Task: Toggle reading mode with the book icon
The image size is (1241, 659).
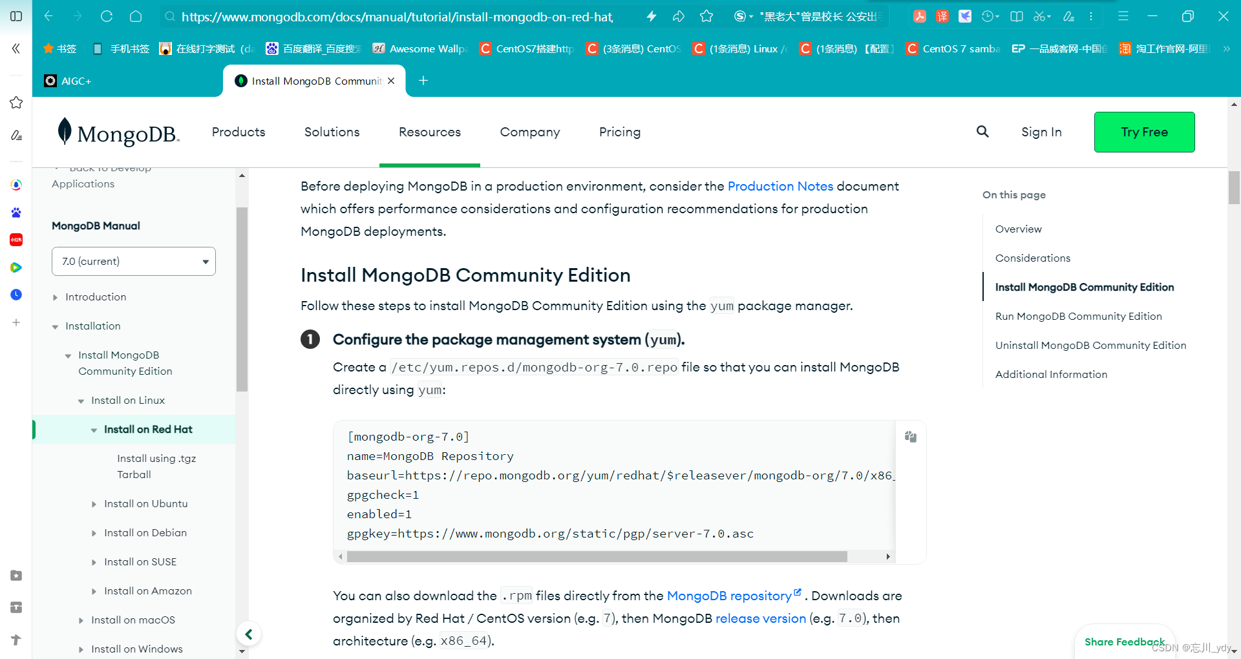Action: [x=1016, y=16]
